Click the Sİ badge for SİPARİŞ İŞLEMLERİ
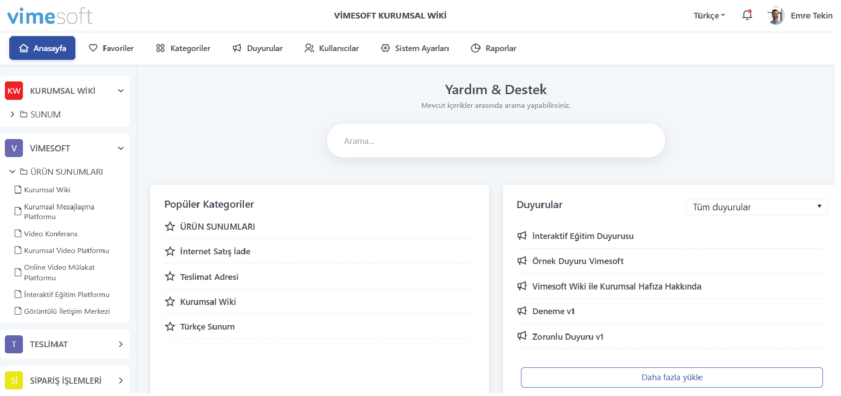The image size is (841, 396). pyautogui.click(x=14, y=381)
